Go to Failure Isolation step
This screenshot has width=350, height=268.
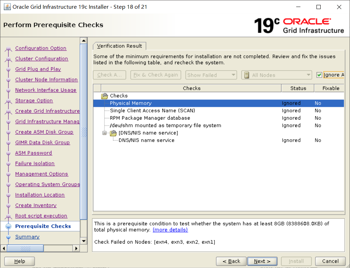coord(35,163)
